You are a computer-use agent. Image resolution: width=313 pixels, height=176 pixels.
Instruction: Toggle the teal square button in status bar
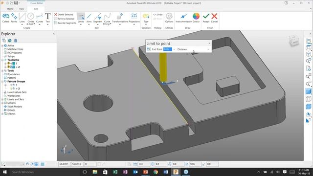click(x=43, y=164)
